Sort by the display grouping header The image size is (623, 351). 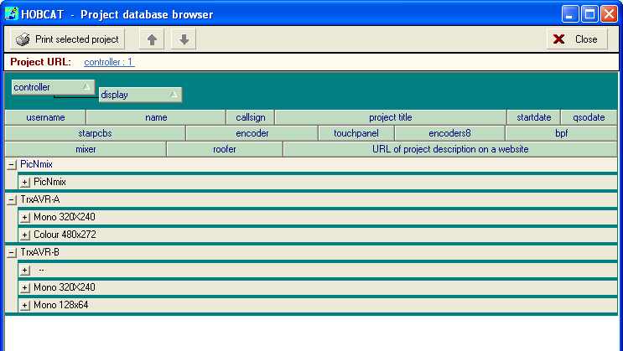(x=139, y=95)
